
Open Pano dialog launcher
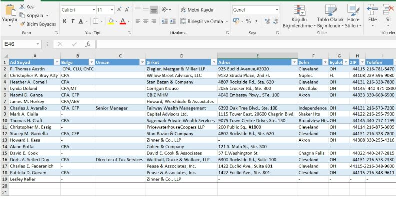56,33
